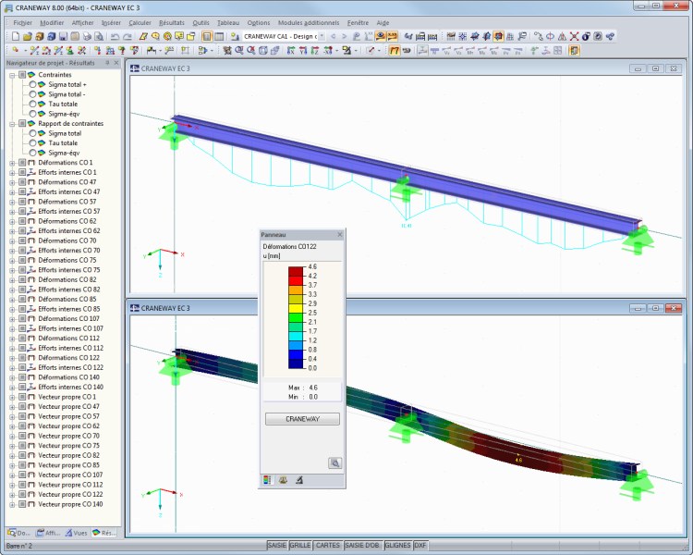Click color scale icon at Panneau bottom

[267, 480]
